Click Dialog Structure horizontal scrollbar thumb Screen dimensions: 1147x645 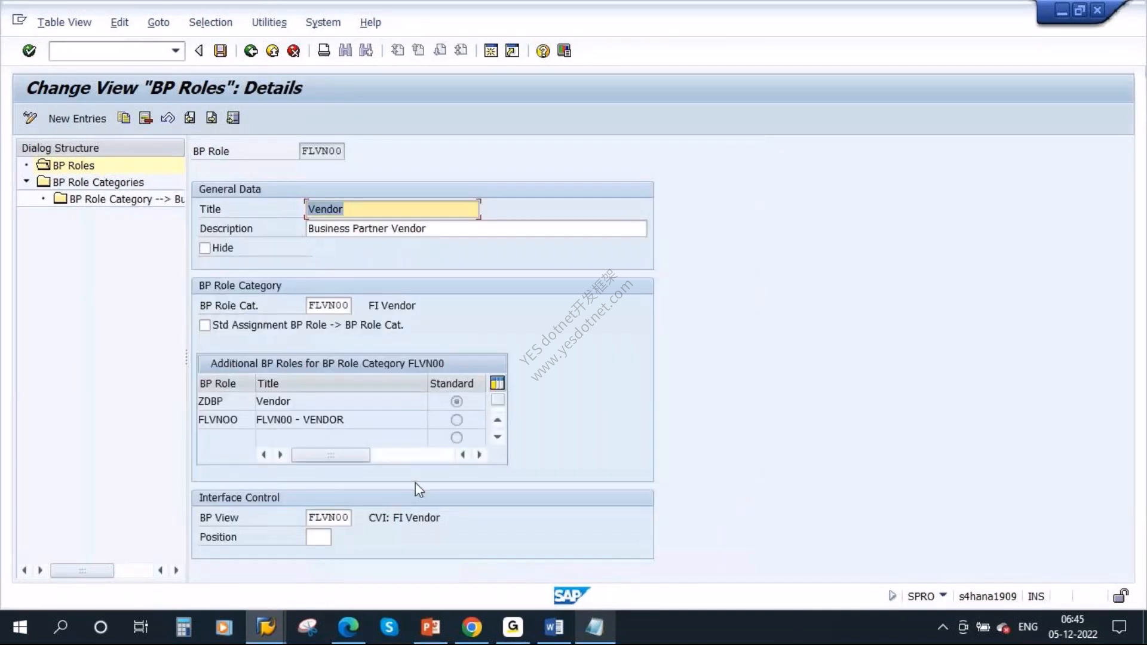(82, 570)
